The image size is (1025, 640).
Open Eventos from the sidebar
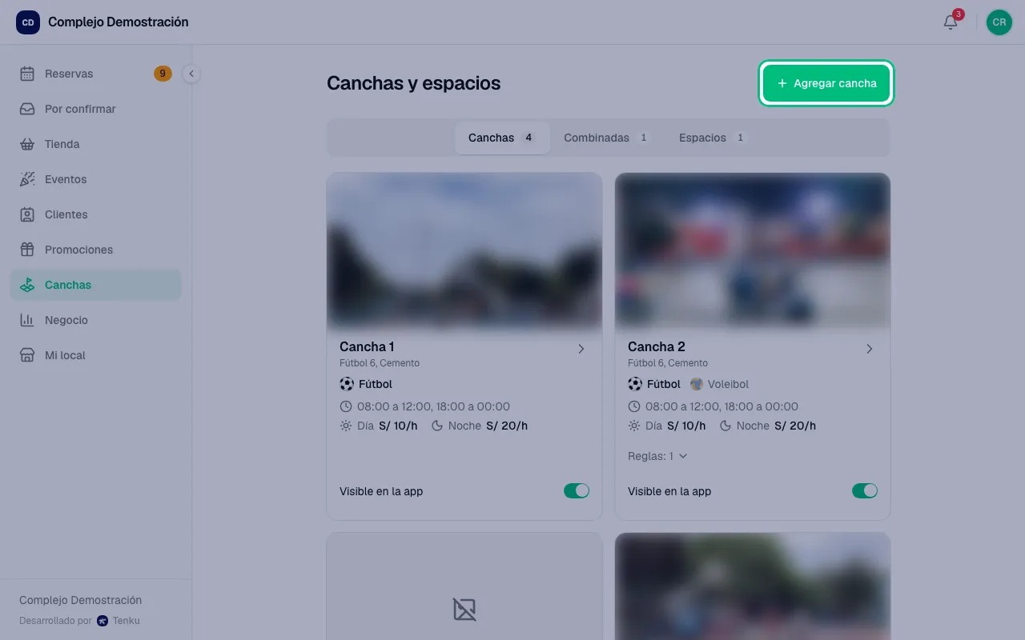[x=95, y=179]
